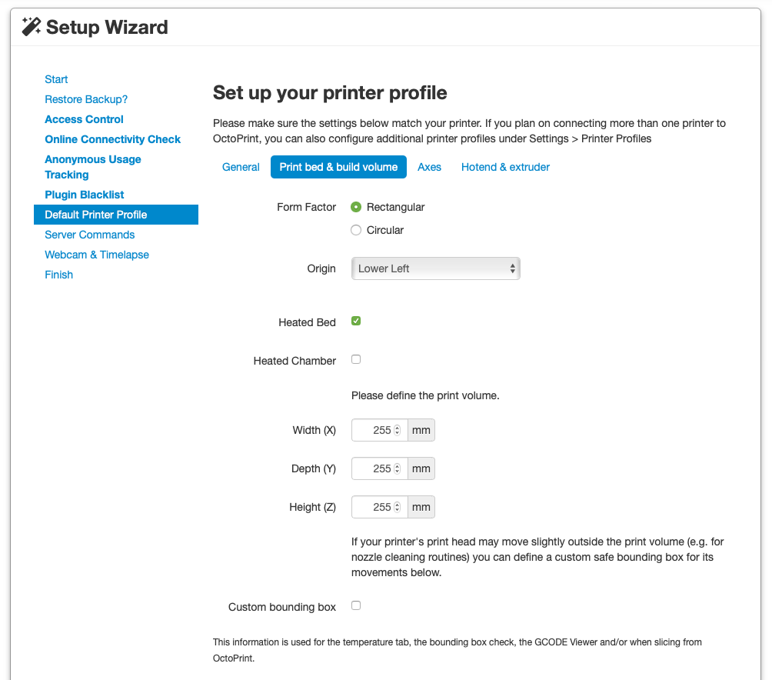Click the Depth (Y) stepper arrows
The image size is (772, 680).
pos(398,468)
